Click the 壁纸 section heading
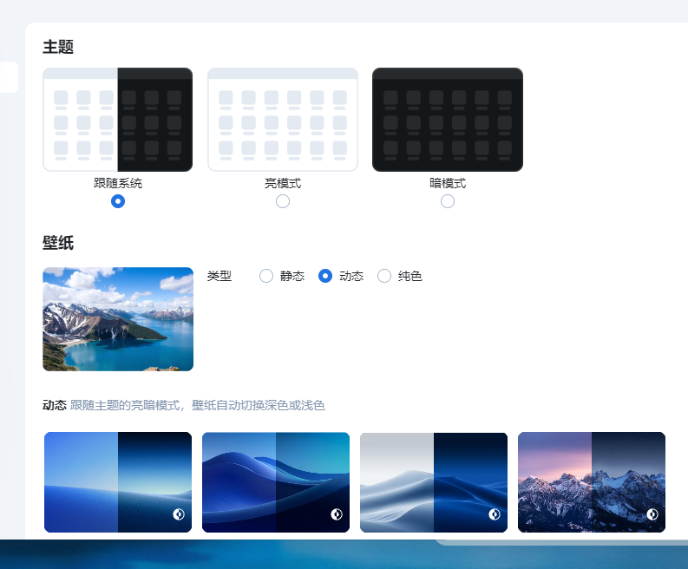Viewport: 688px width, 569px height. tap(58, 243)
